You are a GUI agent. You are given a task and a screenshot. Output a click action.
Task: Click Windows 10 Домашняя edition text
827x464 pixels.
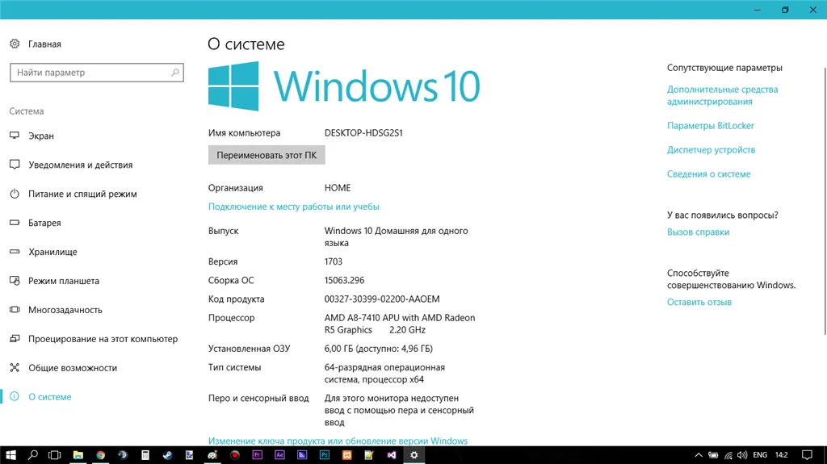pos(396,236)
